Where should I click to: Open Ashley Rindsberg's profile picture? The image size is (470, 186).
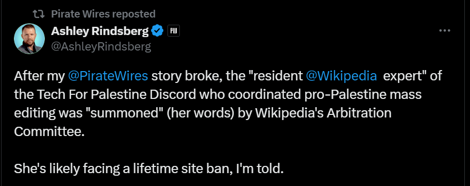click(x=29, y=39)
